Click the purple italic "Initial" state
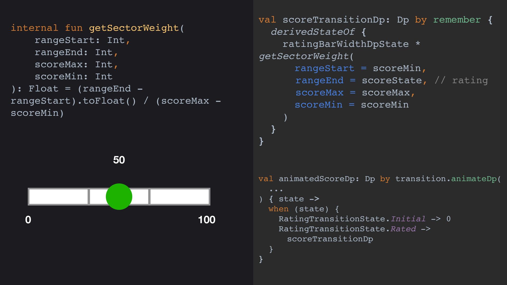 (408, 219)
